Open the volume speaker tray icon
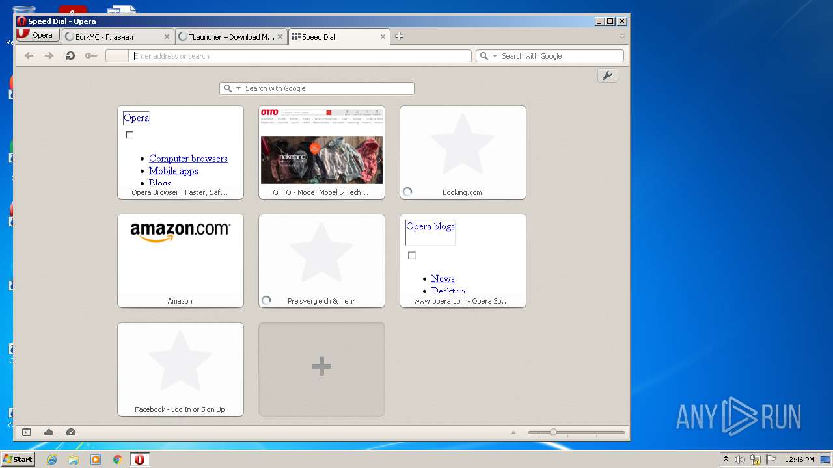Image resolution: width=833 pixels, height=468 pixels. [740, 460]
